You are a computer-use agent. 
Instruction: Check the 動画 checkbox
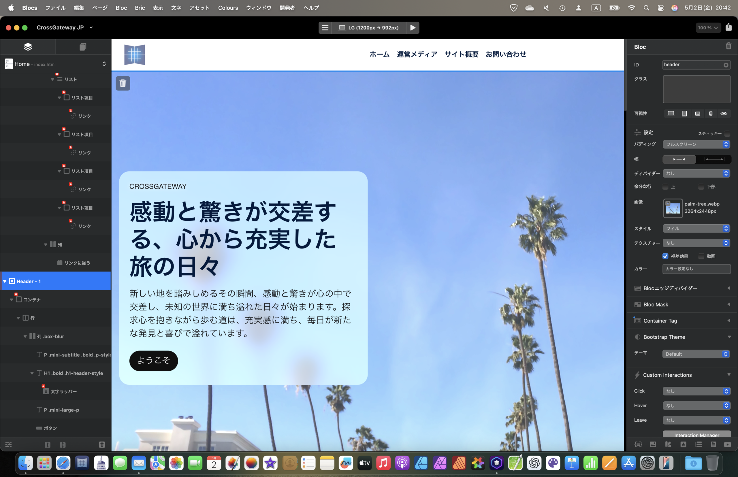tap(701, 256)
